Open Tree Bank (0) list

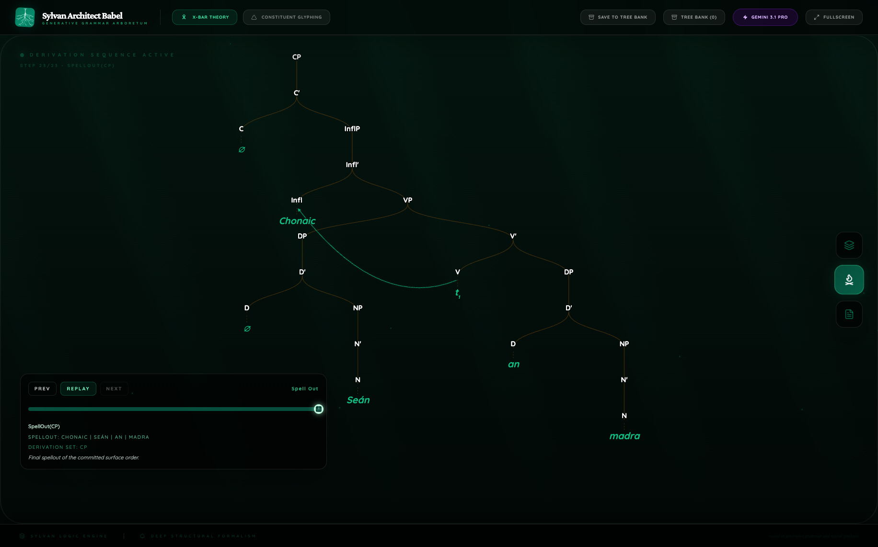coord(694,17)
